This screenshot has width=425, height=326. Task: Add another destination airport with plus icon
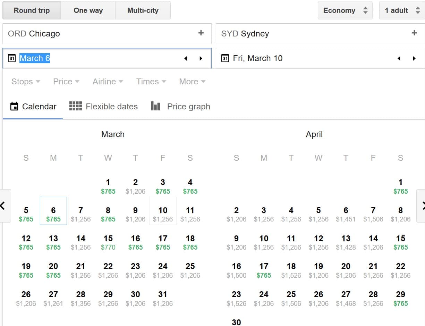click(414, 33)
